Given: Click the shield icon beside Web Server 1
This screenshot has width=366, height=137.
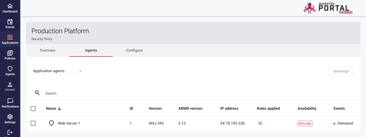Looking at the screenshot, I should point(52,123).
